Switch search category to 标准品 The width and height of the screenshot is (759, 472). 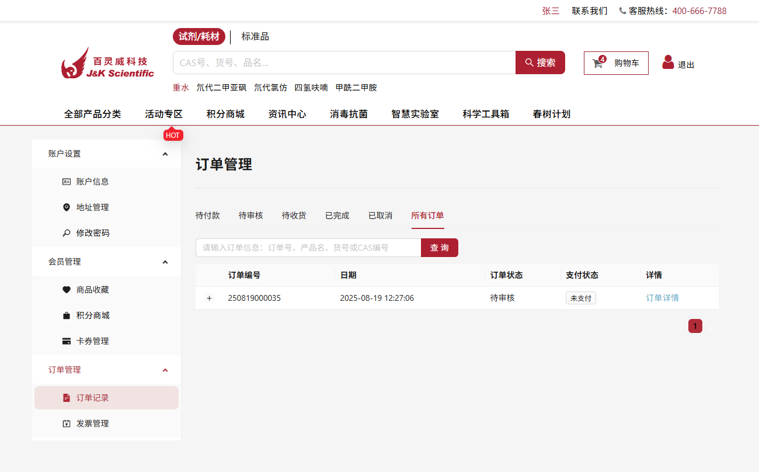coord(255,37)
